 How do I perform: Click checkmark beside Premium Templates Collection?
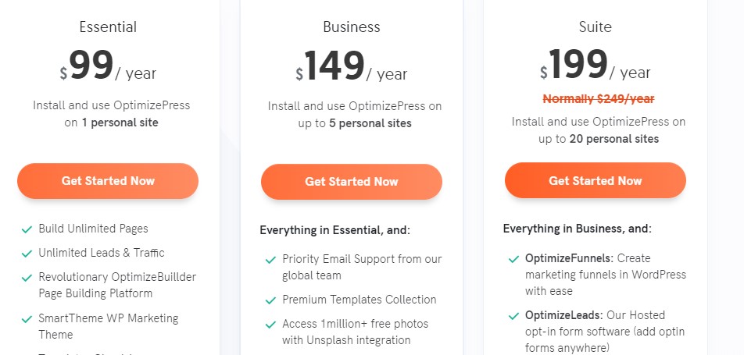pyautogui.click(x=270, y=300)
